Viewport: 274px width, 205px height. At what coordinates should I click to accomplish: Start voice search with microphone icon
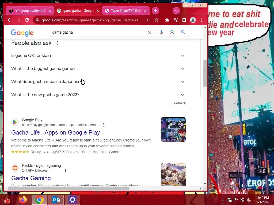click(x=161, y=32)
